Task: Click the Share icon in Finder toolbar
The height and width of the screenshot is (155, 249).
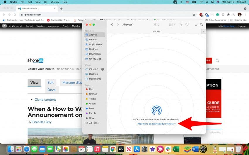Action: [180, 25]
